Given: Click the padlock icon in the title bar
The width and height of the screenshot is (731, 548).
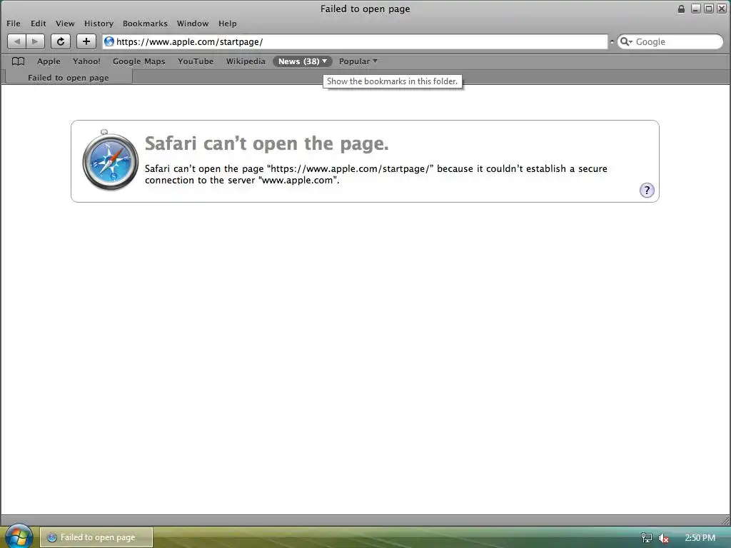Looking at the screenshot, I should click(x=681, y=9).
